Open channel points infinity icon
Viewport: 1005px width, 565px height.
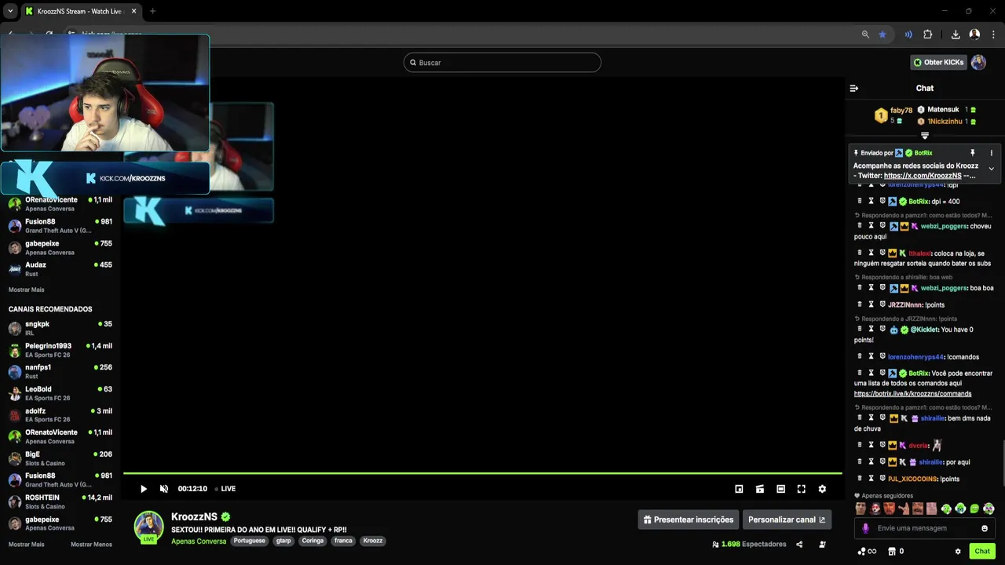click(867, 551)
